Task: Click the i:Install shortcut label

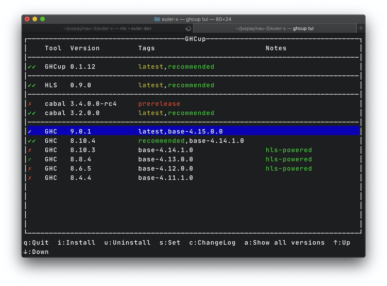Action: (76, 243)
